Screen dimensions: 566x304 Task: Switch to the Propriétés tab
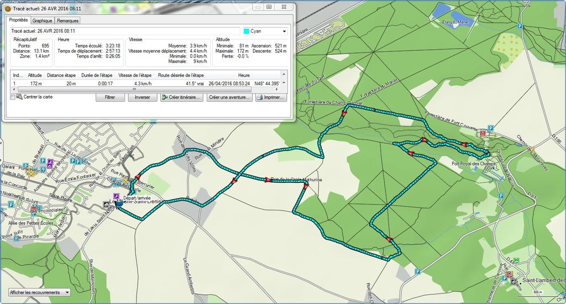[x=18, y=20]
